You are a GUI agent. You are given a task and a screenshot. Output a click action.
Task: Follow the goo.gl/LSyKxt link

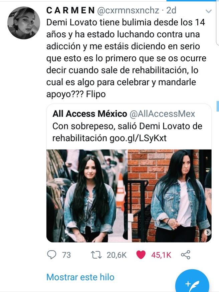(138, 138)
